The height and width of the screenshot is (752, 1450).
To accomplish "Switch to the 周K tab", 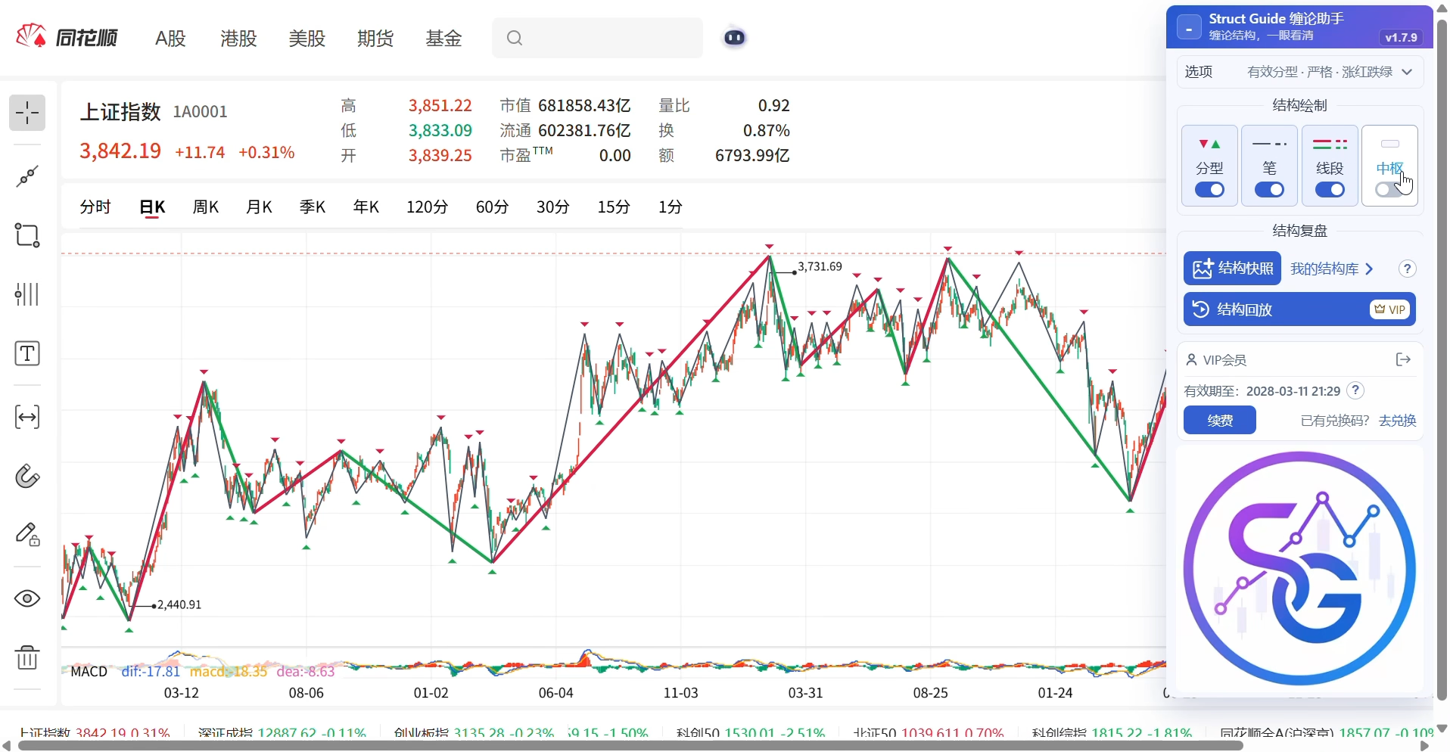I will pyautogui.click(x=205, y=207).
